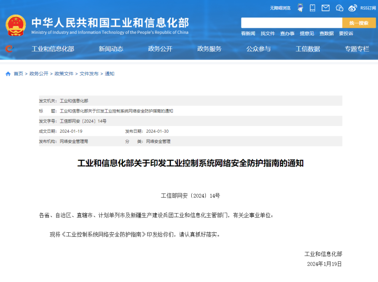Open the 政务公开 navigation menu
Viewport: 378px width, 282px height.
pos(160,49)
